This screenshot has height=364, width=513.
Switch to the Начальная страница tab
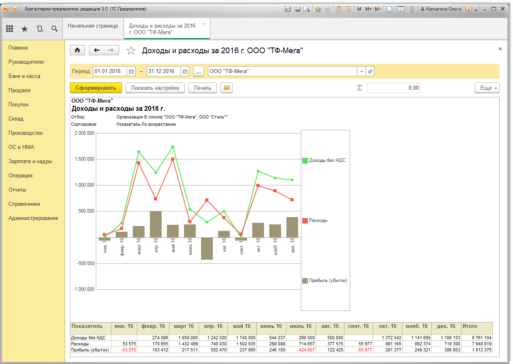pyautogui.click(x=93, y=26)
